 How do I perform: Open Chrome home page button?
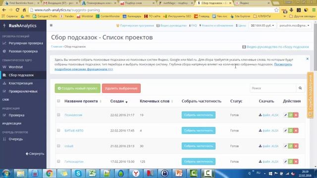click(x=24, y=10)
